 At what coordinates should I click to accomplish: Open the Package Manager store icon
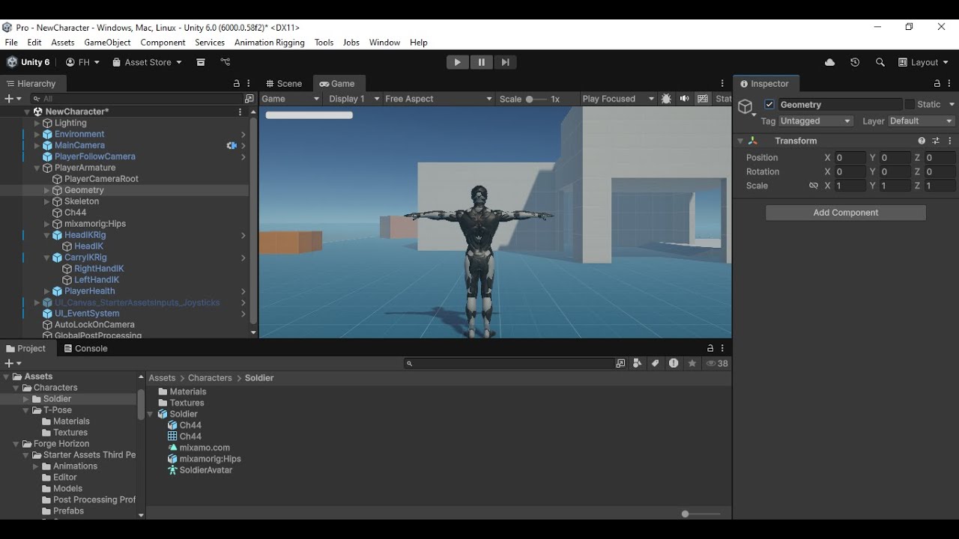tap(201, 62)
